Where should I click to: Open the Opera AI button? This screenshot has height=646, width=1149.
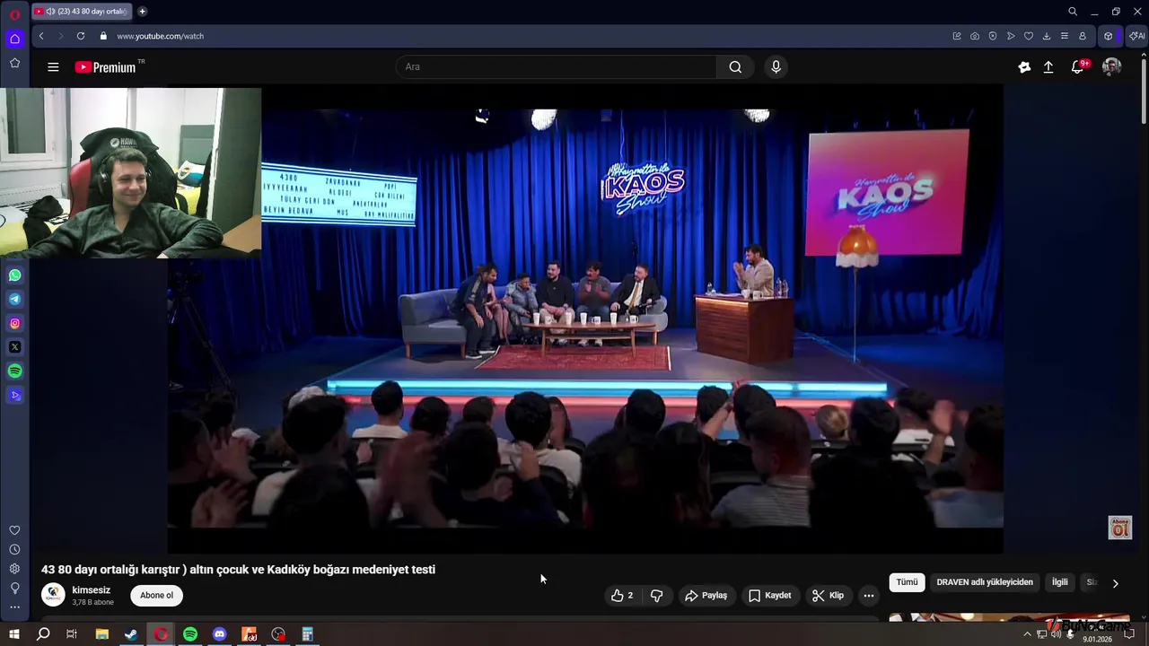pos(1137,36)
